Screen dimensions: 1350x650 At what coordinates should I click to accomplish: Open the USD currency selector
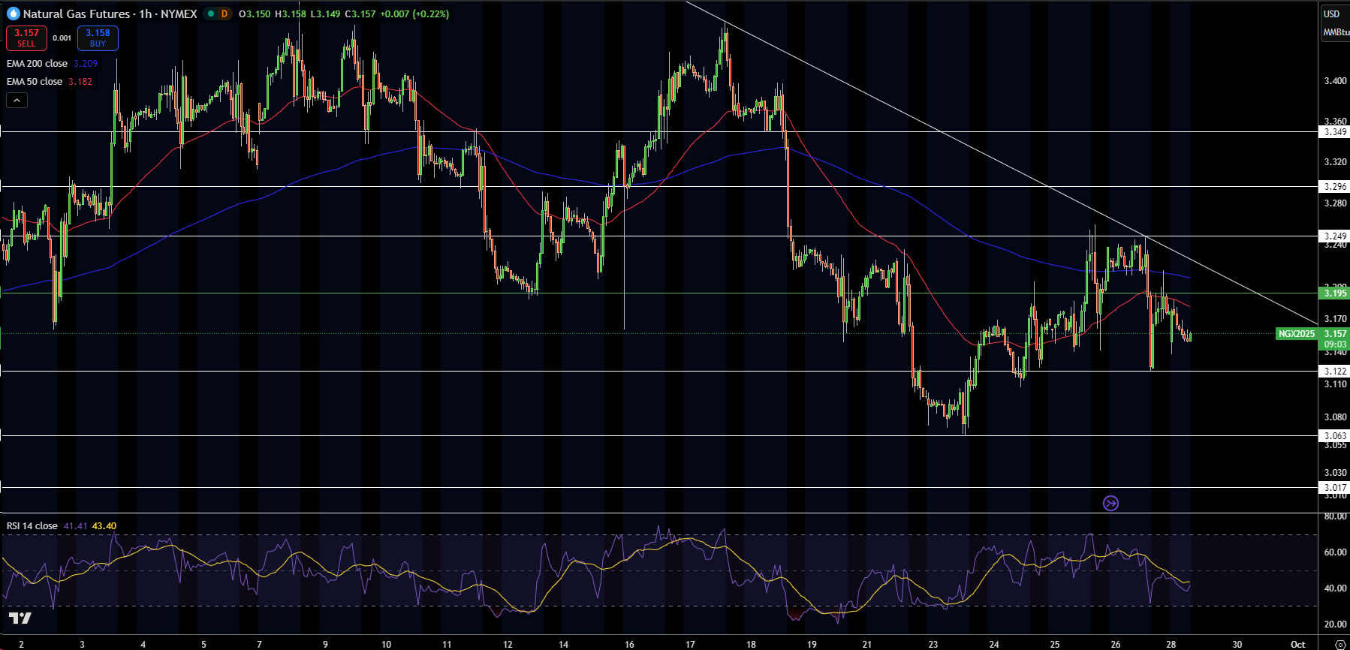[x=1331, y=14]
